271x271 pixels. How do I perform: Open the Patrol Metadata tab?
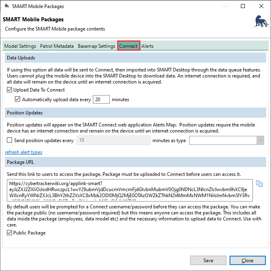(57, 46)
